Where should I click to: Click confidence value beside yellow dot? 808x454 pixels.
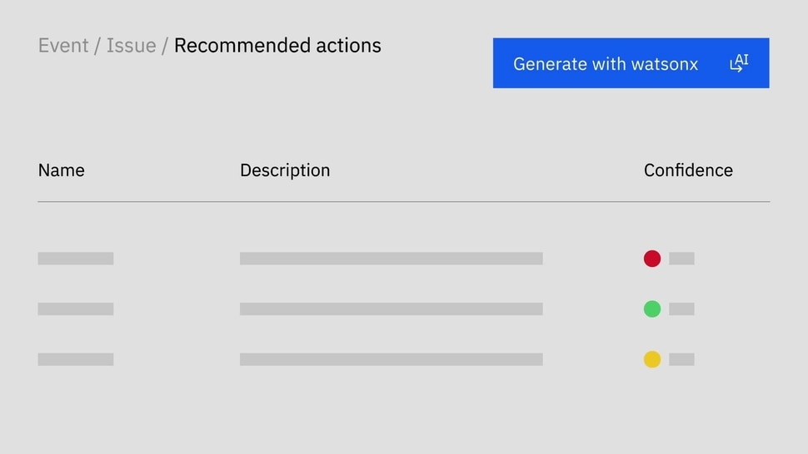point(681,359)
